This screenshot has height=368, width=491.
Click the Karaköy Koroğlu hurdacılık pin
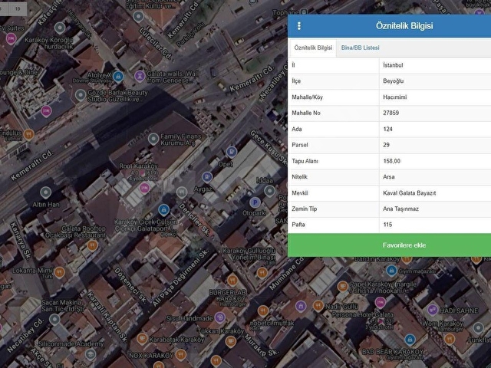(60, 28)
